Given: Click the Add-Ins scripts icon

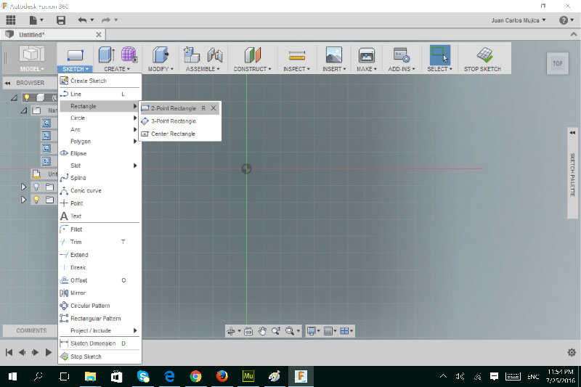Looking at the screenshot, I should [x=402, y=54].
